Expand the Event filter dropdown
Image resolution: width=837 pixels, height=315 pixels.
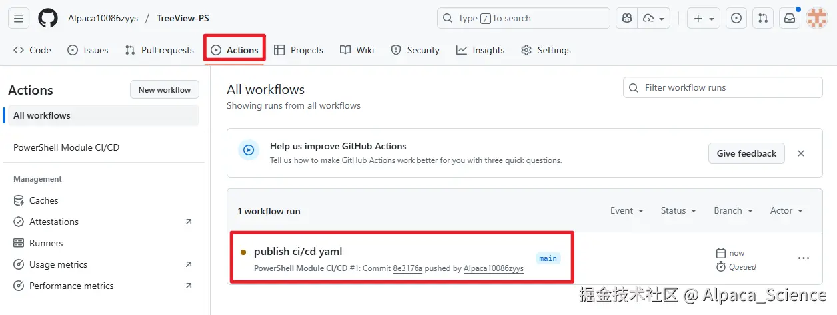coord(627,210)
